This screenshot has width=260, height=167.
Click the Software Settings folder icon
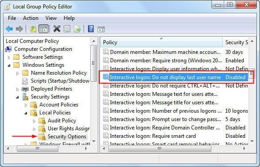(16, 57)
